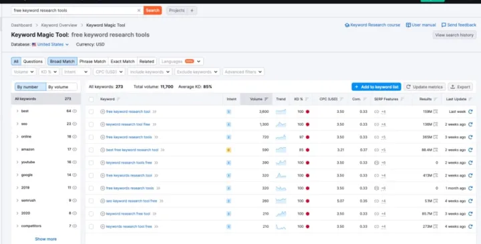Select the Broad Match tab
Screen dimensions: 481x244
coord(62,62)
